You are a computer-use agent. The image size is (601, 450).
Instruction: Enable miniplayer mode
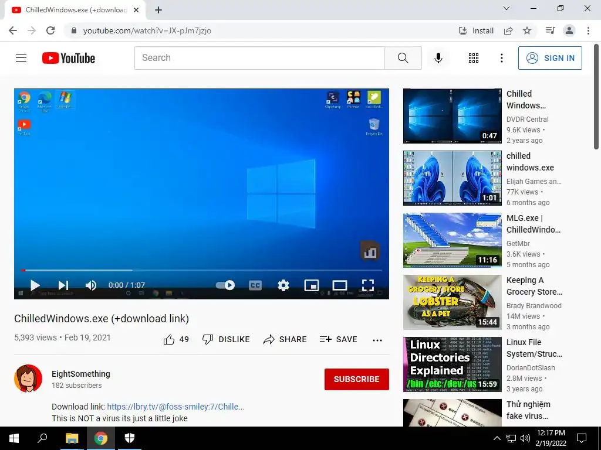tap(311, 285)
